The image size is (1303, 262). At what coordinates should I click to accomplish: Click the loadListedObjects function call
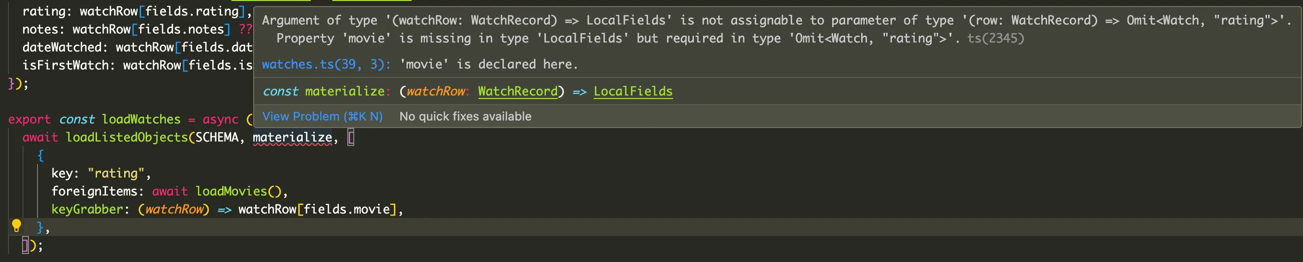pyautogui.click(x=127, y=137)
